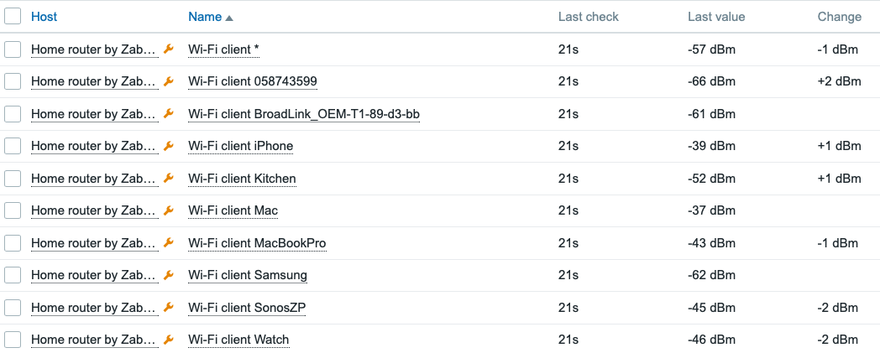Image resolution: width=880 pixels, height=353 pixels.
Task: Open Home router host menu in iPhone row
Action: coord(93,146)
